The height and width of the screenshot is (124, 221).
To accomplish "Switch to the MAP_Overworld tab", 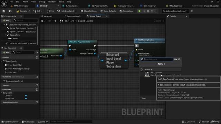I will click(21, 6).
